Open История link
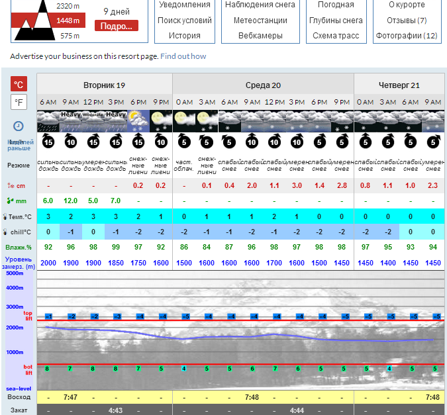 (185, 36)
